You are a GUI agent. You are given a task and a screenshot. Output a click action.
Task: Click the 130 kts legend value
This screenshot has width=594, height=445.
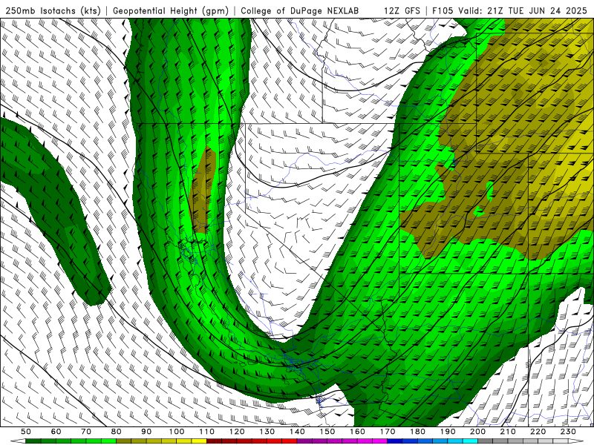click(267, 432)
